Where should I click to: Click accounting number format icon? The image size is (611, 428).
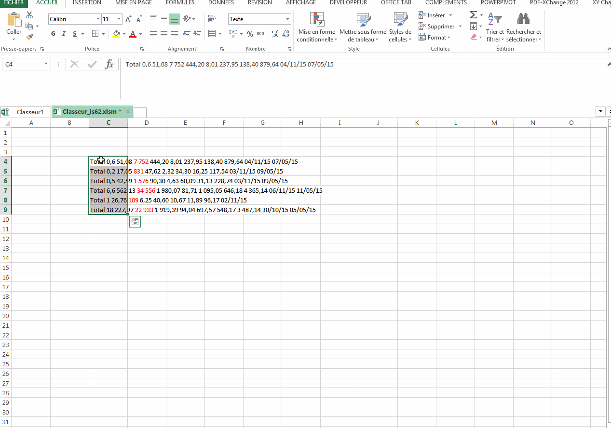point(234,34)
